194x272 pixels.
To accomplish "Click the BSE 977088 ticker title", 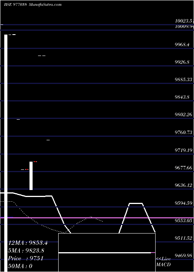I will (15, 5).
